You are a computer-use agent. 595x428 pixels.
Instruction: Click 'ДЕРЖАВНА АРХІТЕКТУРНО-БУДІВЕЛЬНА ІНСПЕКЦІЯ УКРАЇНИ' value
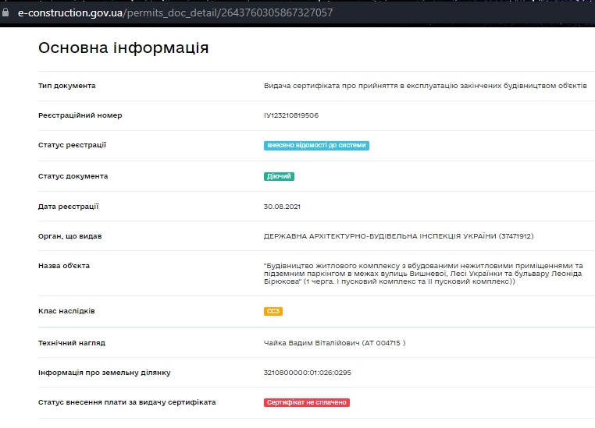[x=398, y=236]
